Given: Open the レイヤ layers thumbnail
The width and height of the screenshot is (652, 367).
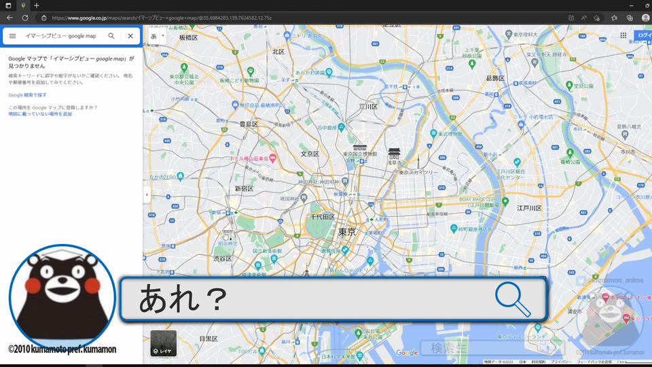Looking at the screenshot, I should click(164, 343).
